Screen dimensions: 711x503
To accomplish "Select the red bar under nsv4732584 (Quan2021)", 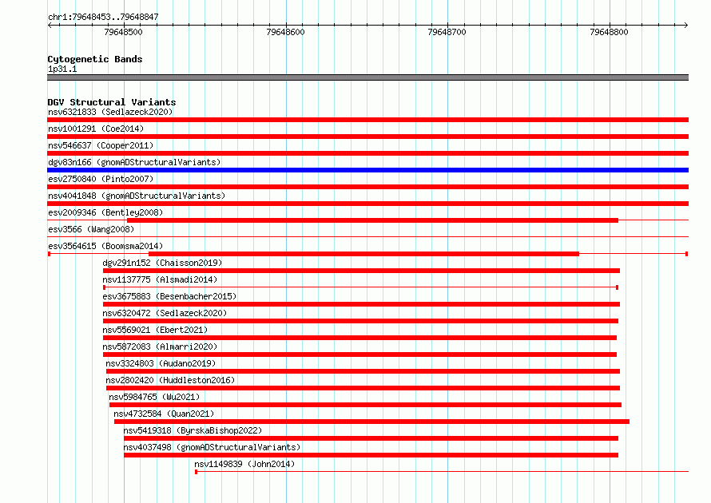I will pos(371,422).
